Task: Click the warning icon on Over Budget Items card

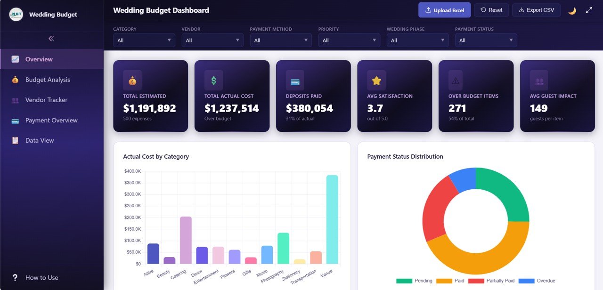Action: click(x=455, y=81)
